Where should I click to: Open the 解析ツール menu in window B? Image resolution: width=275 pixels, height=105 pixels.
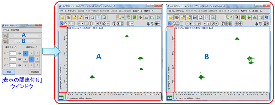tap(246, 11)
